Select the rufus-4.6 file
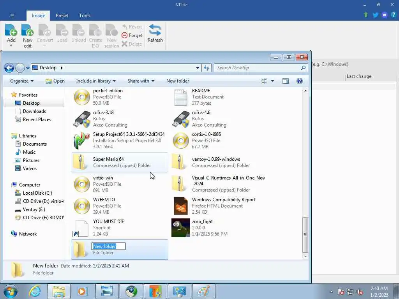The image size is (399, 299). 219,119
